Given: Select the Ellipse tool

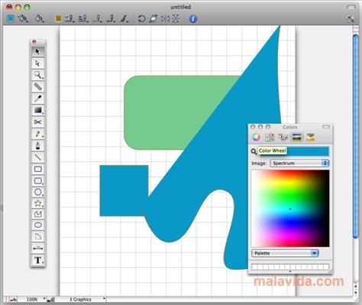Looking at the screenshot, I should [38, 225].
